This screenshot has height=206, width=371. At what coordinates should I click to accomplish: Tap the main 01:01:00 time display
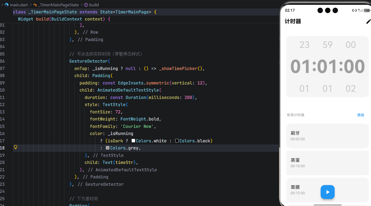click(327, 67)
